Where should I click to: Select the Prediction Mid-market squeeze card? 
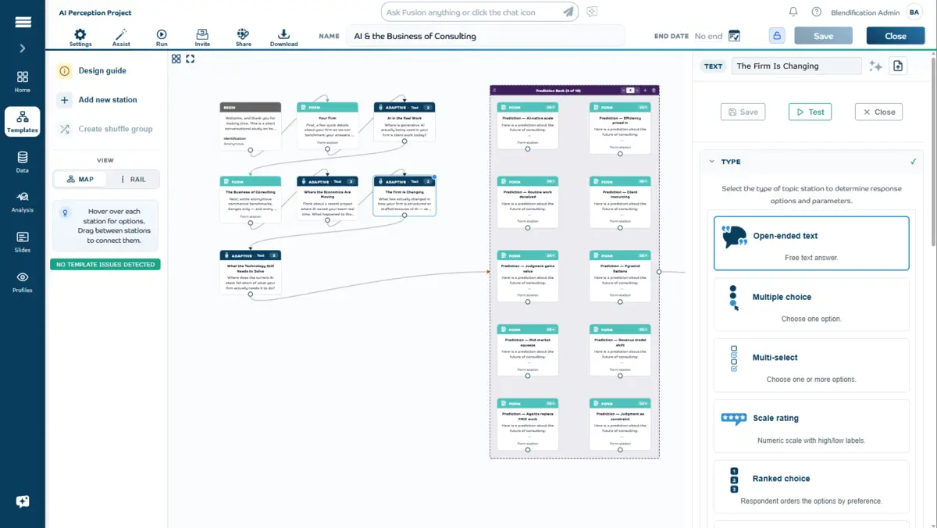[528, 350]
